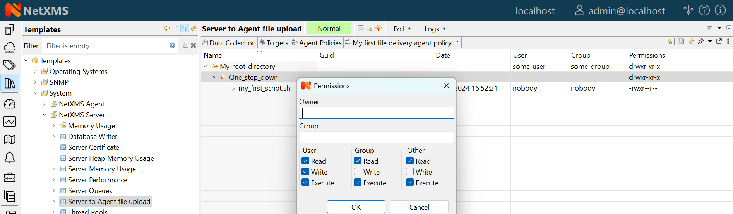
Task: Select the Templates books perspective icon
Action: 10,83
